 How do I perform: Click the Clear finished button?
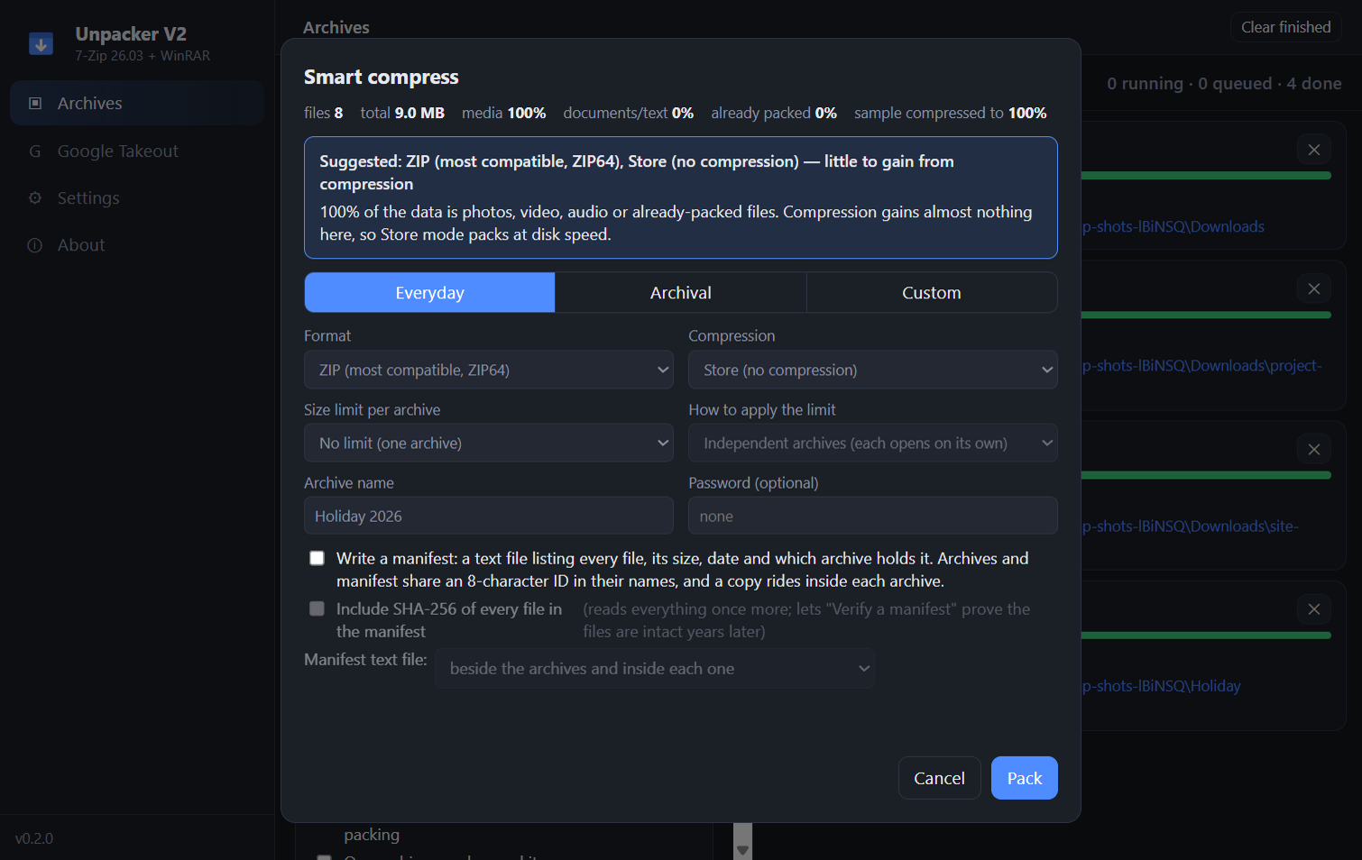[x=1285, y=27]
